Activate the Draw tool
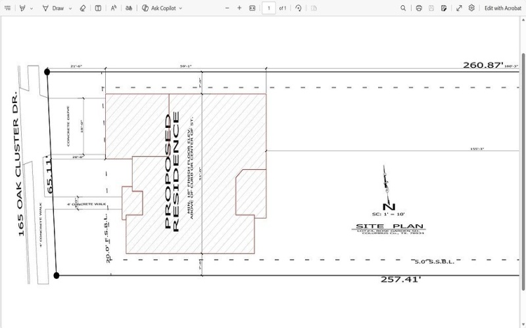This screenshot has width=526, height=328. pos(53,8)
